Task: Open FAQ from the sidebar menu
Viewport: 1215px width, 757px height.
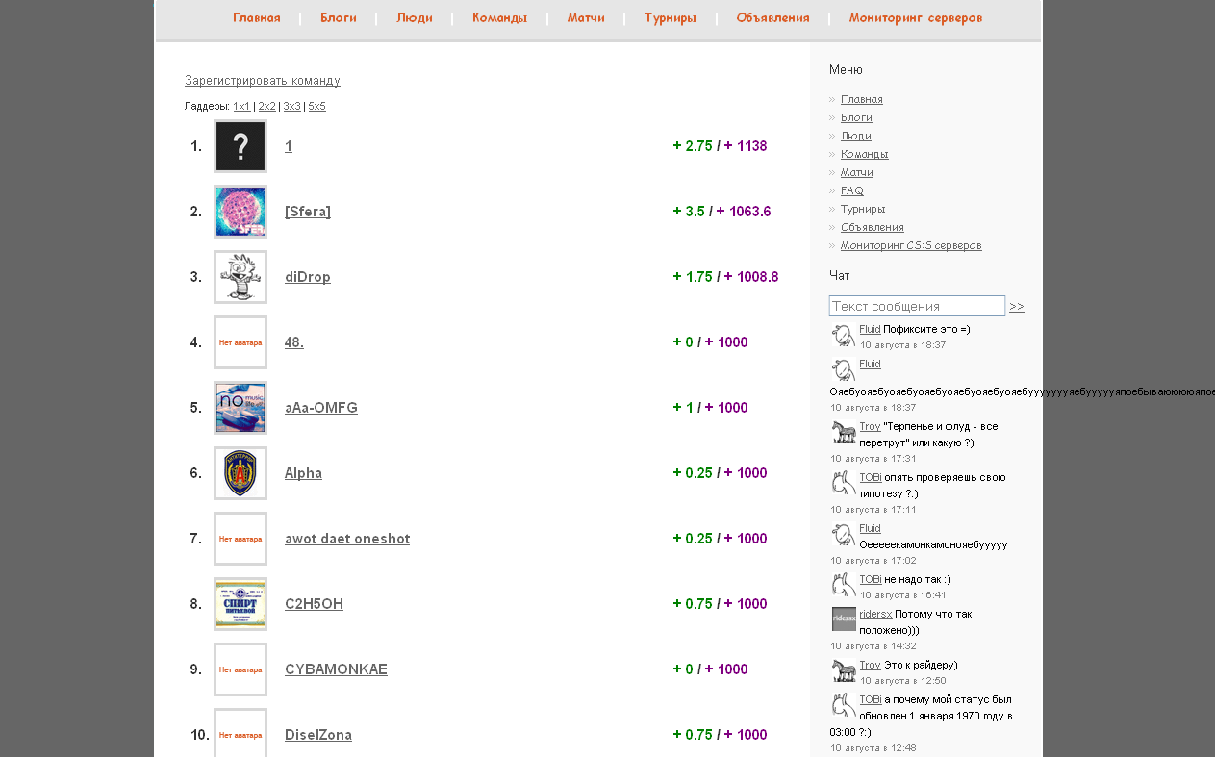Action: [x=851, y=190]
